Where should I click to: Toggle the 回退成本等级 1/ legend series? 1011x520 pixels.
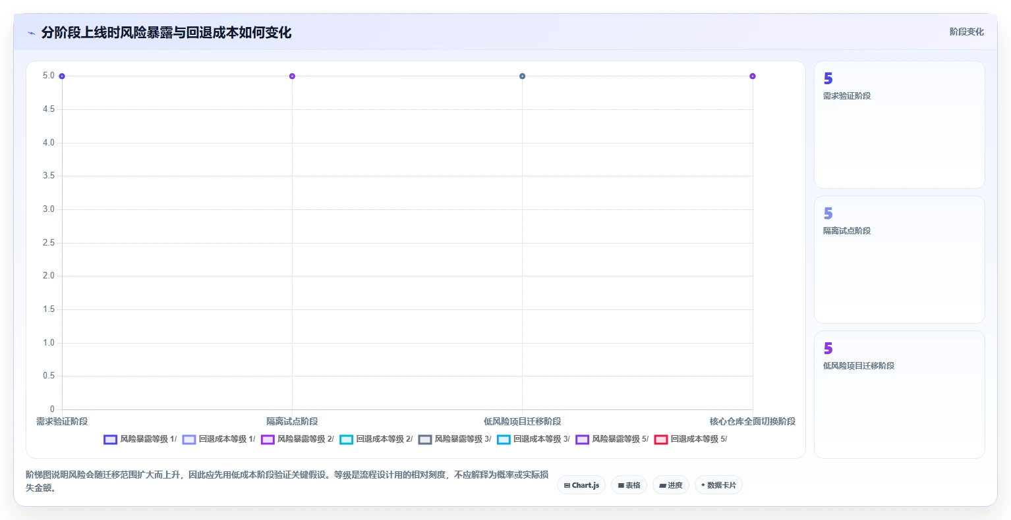coord(219,439)
